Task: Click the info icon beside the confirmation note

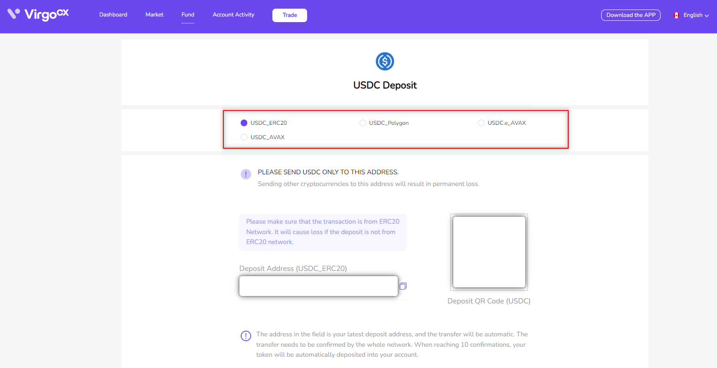Action: coord(246,336)
